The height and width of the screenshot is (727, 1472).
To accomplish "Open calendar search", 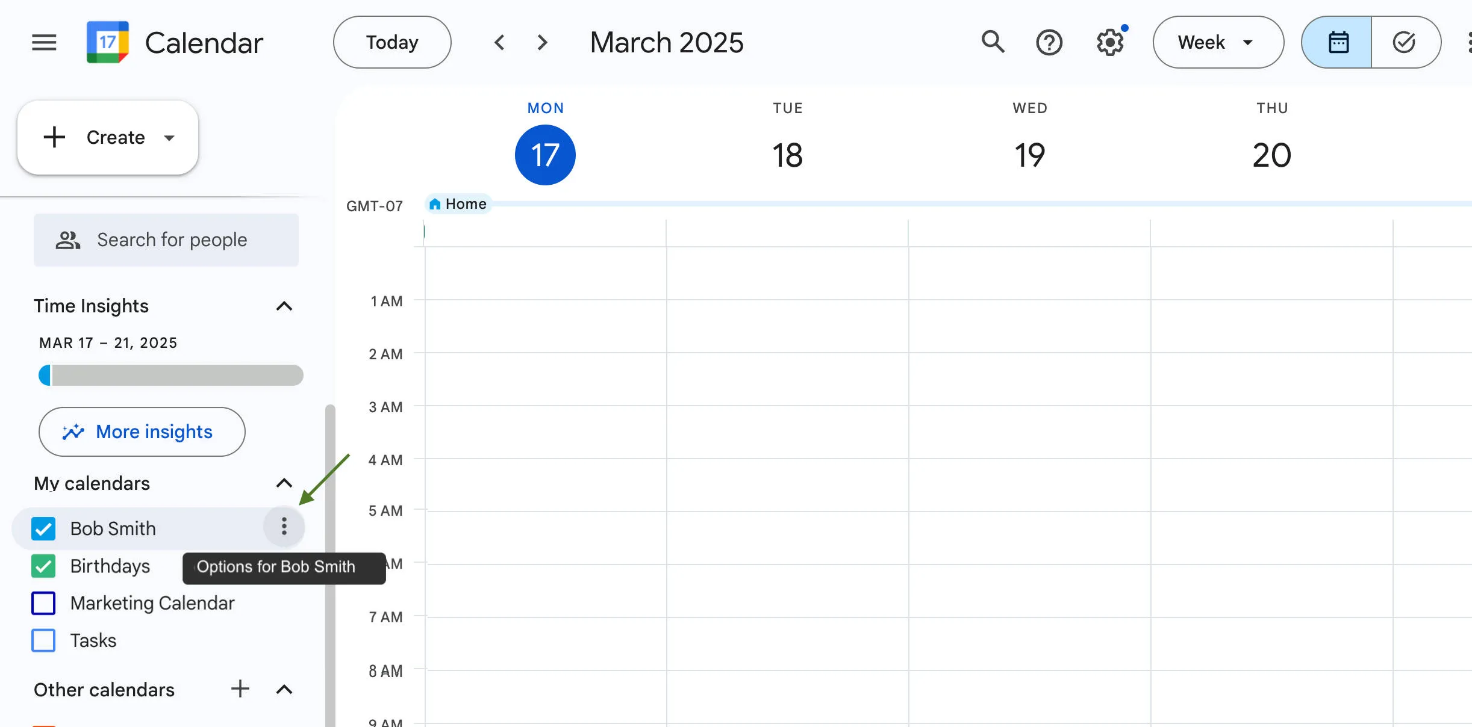I will click(993, 42).
